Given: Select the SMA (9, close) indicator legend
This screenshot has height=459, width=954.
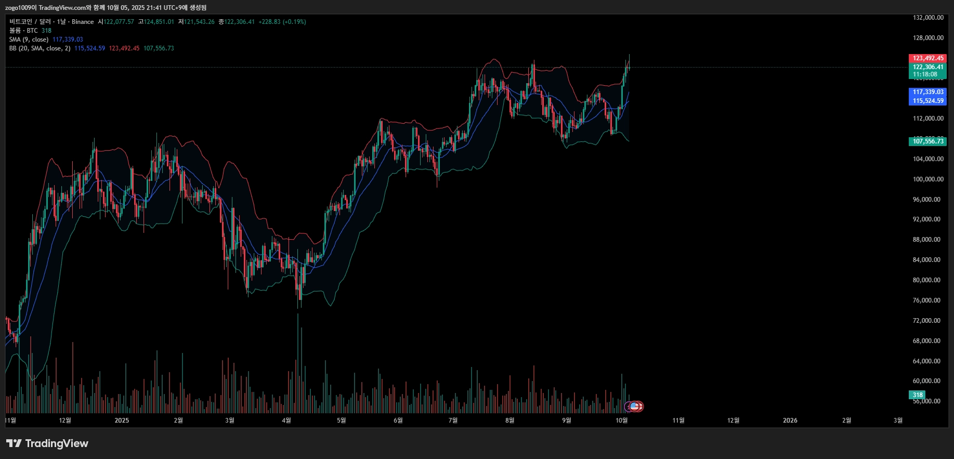Looking at the screenshot, I should click(x=29, y=40).
